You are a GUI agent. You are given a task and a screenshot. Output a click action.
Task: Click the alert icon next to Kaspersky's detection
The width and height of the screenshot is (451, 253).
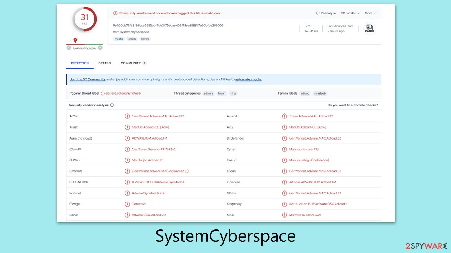pyautogui.click(x=284, y=204)
